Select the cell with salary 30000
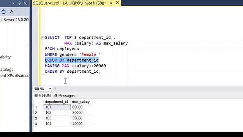243x137 pixels. click(81, 113)
